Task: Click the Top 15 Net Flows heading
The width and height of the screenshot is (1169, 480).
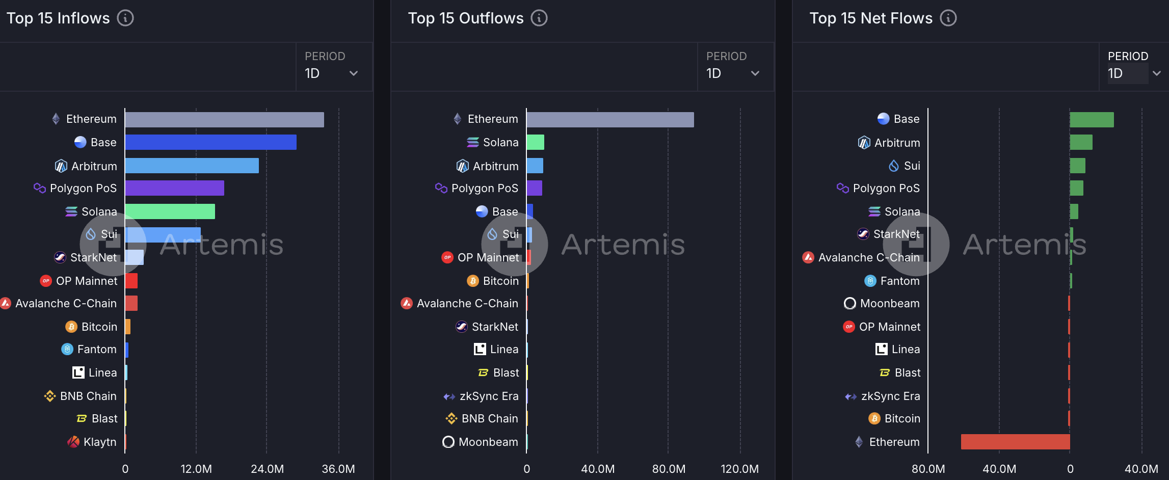Action: (x=871, y=18)
